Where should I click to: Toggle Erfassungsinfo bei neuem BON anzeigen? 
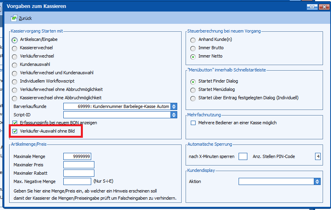point(16,123)
